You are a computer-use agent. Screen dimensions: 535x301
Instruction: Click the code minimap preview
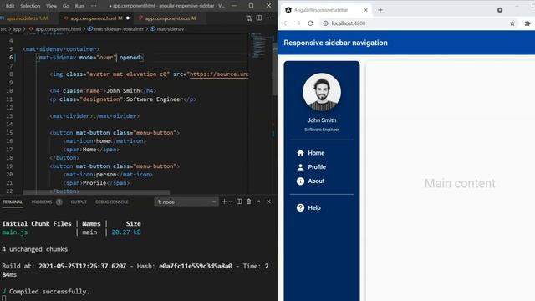pyautogui.click(x=259, y=46)
